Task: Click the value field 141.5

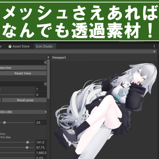Action: tap(41, 142)
